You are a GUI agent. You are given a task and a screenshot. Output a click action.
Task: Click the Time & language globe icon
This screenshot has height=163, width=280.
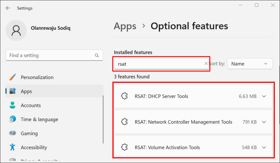13,120
